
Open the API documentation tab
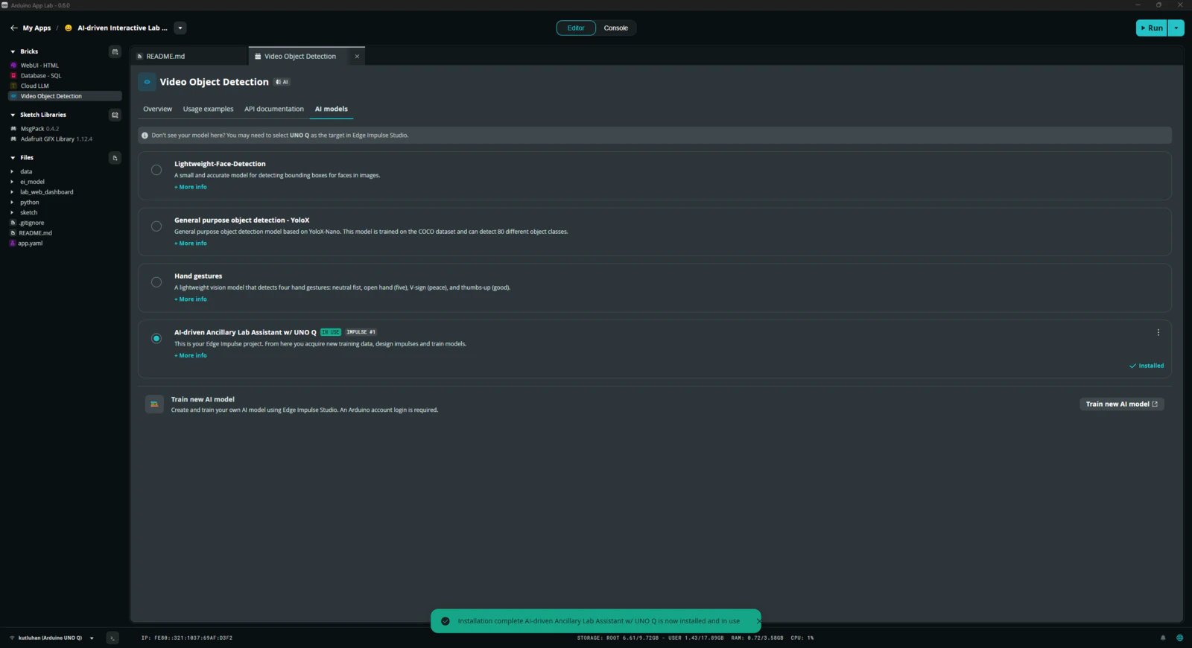274,109
